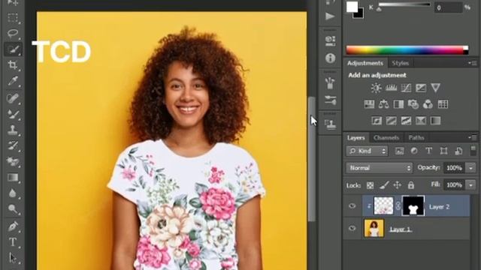Screen dimensions: 481x270
Task: Open the Brush settings panel icon
Action: pos(330,100)
